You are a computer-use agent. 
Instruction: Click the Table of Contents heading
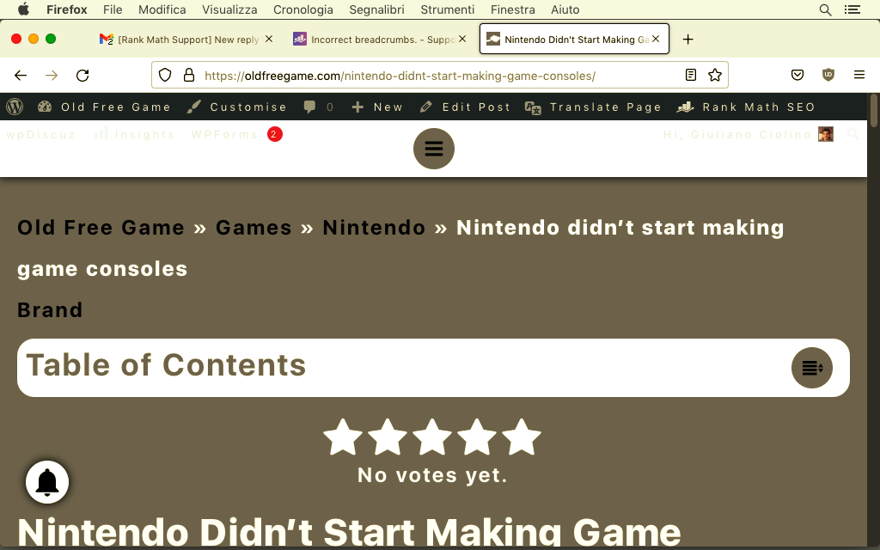166,364
